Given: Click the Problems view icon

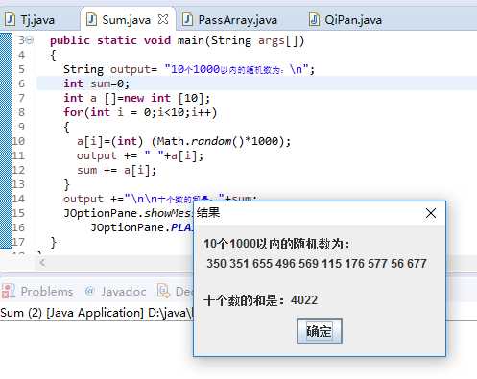Looking at the screenshot, I should pyautogui.click(x=8, y=291).
